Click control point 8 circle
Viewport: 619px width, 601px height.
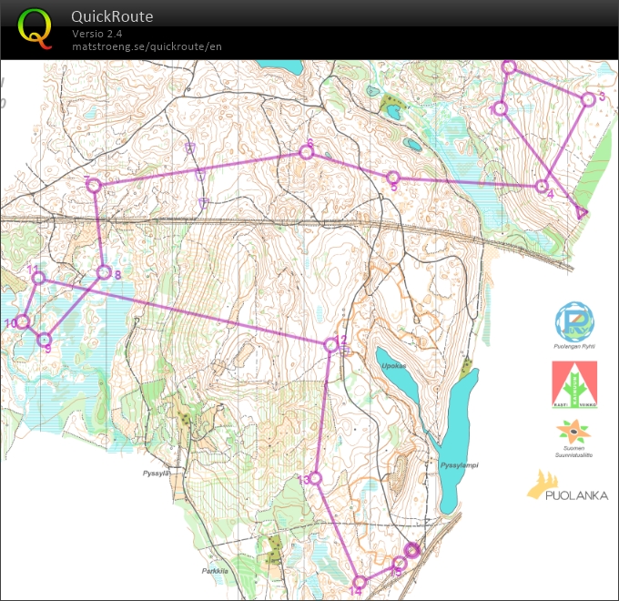tap(104, 272)
